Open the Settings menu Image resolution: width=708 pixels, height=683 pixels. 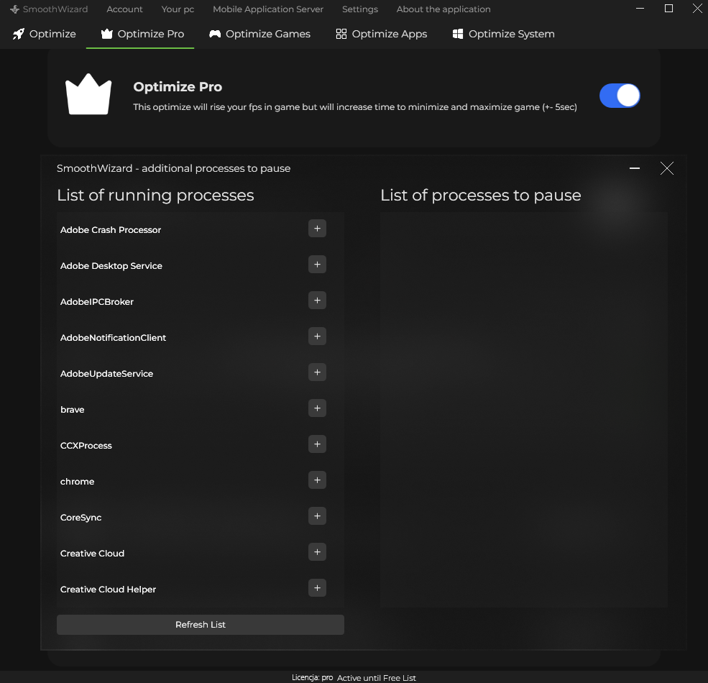[360, 9]
